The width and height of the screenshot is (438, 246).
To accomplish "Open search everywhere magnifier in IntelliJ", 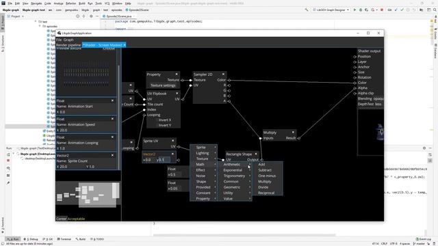I will coord(435,10).
